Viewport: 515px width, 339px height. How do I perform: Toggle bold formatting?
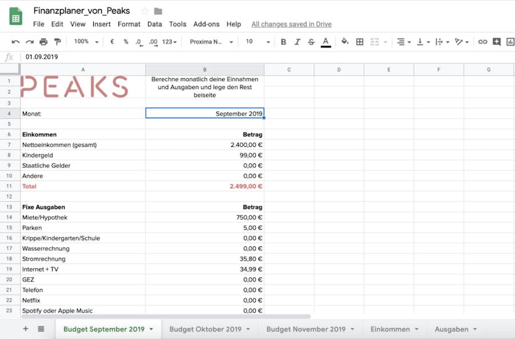(283, 42)
